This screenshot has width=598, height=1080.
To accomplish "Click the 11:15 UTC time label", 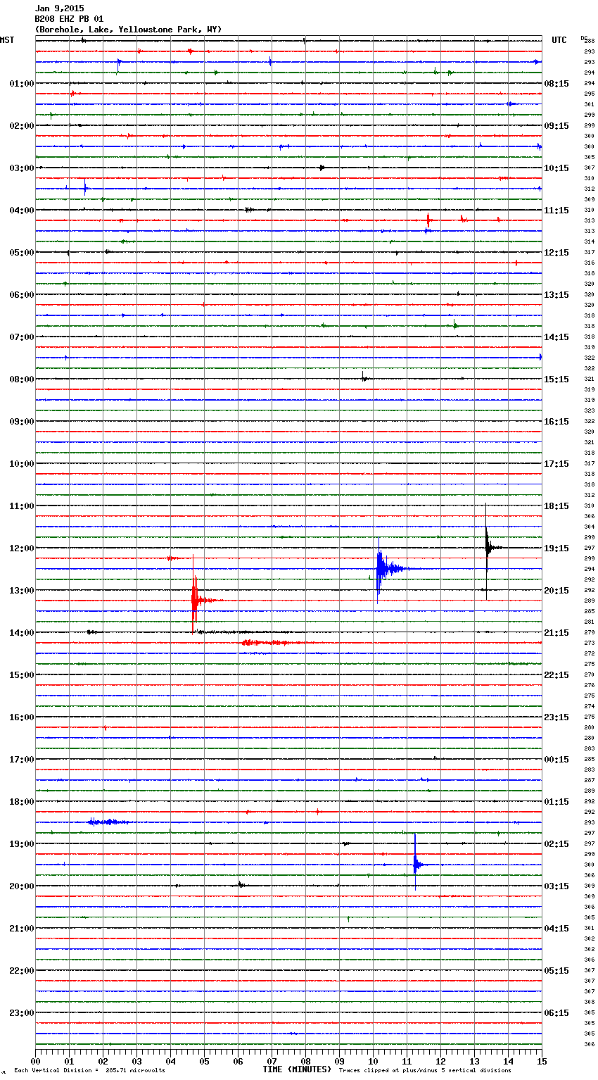I will tap(556, 211).
